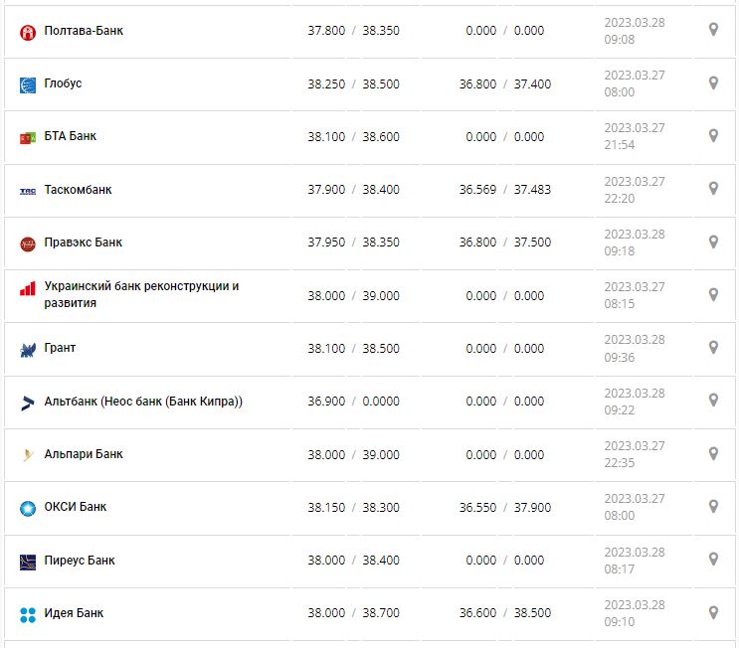Click the map pin icon for Полтава-Банк
Image resolution: width=739 pixels, height=648 pixels.
pos(713,30)
